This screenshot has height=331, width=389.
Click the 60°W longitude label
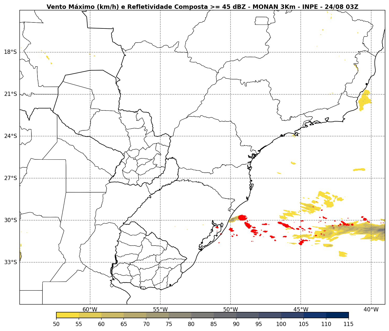[90, 310]
